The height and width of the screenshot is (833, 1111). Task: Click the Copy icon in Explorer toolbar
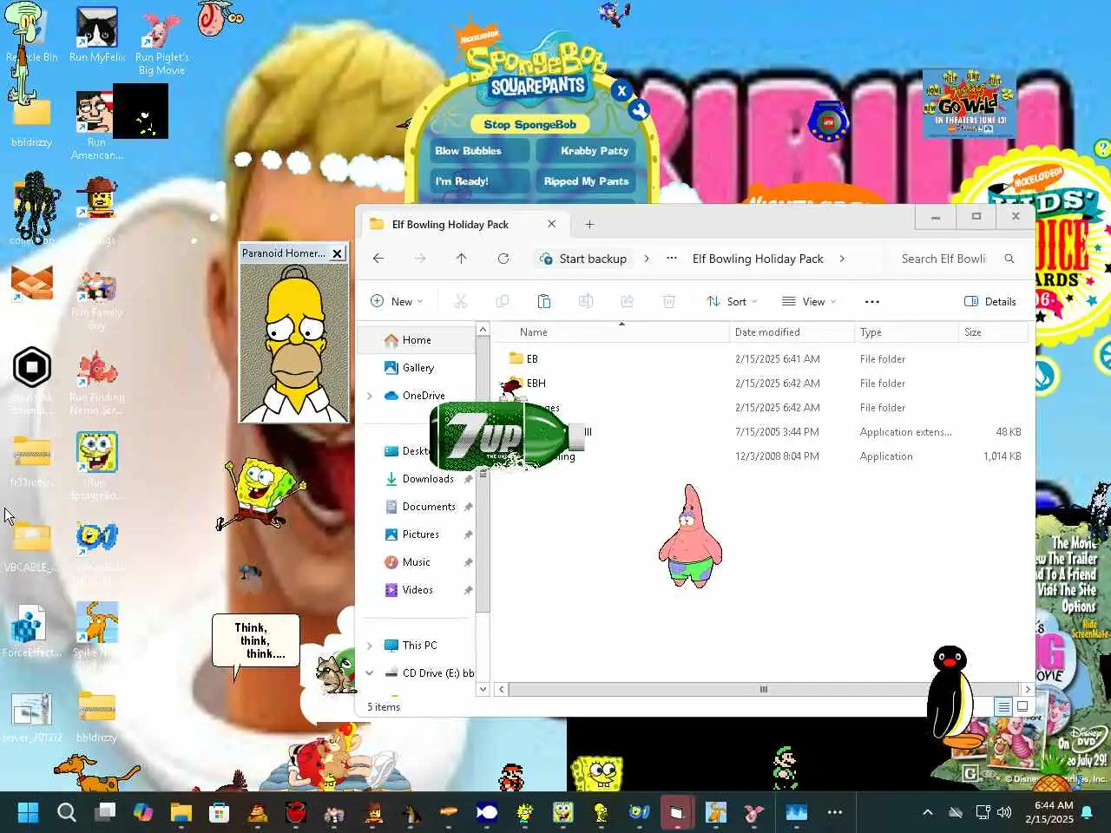(x=502, y=301)
